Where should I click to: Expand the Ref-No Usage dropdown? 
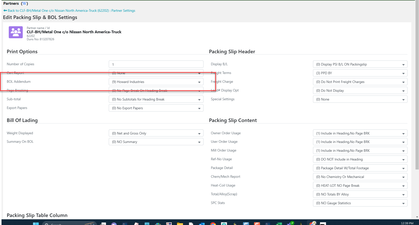pyautogui.click(x=360, y=159)
